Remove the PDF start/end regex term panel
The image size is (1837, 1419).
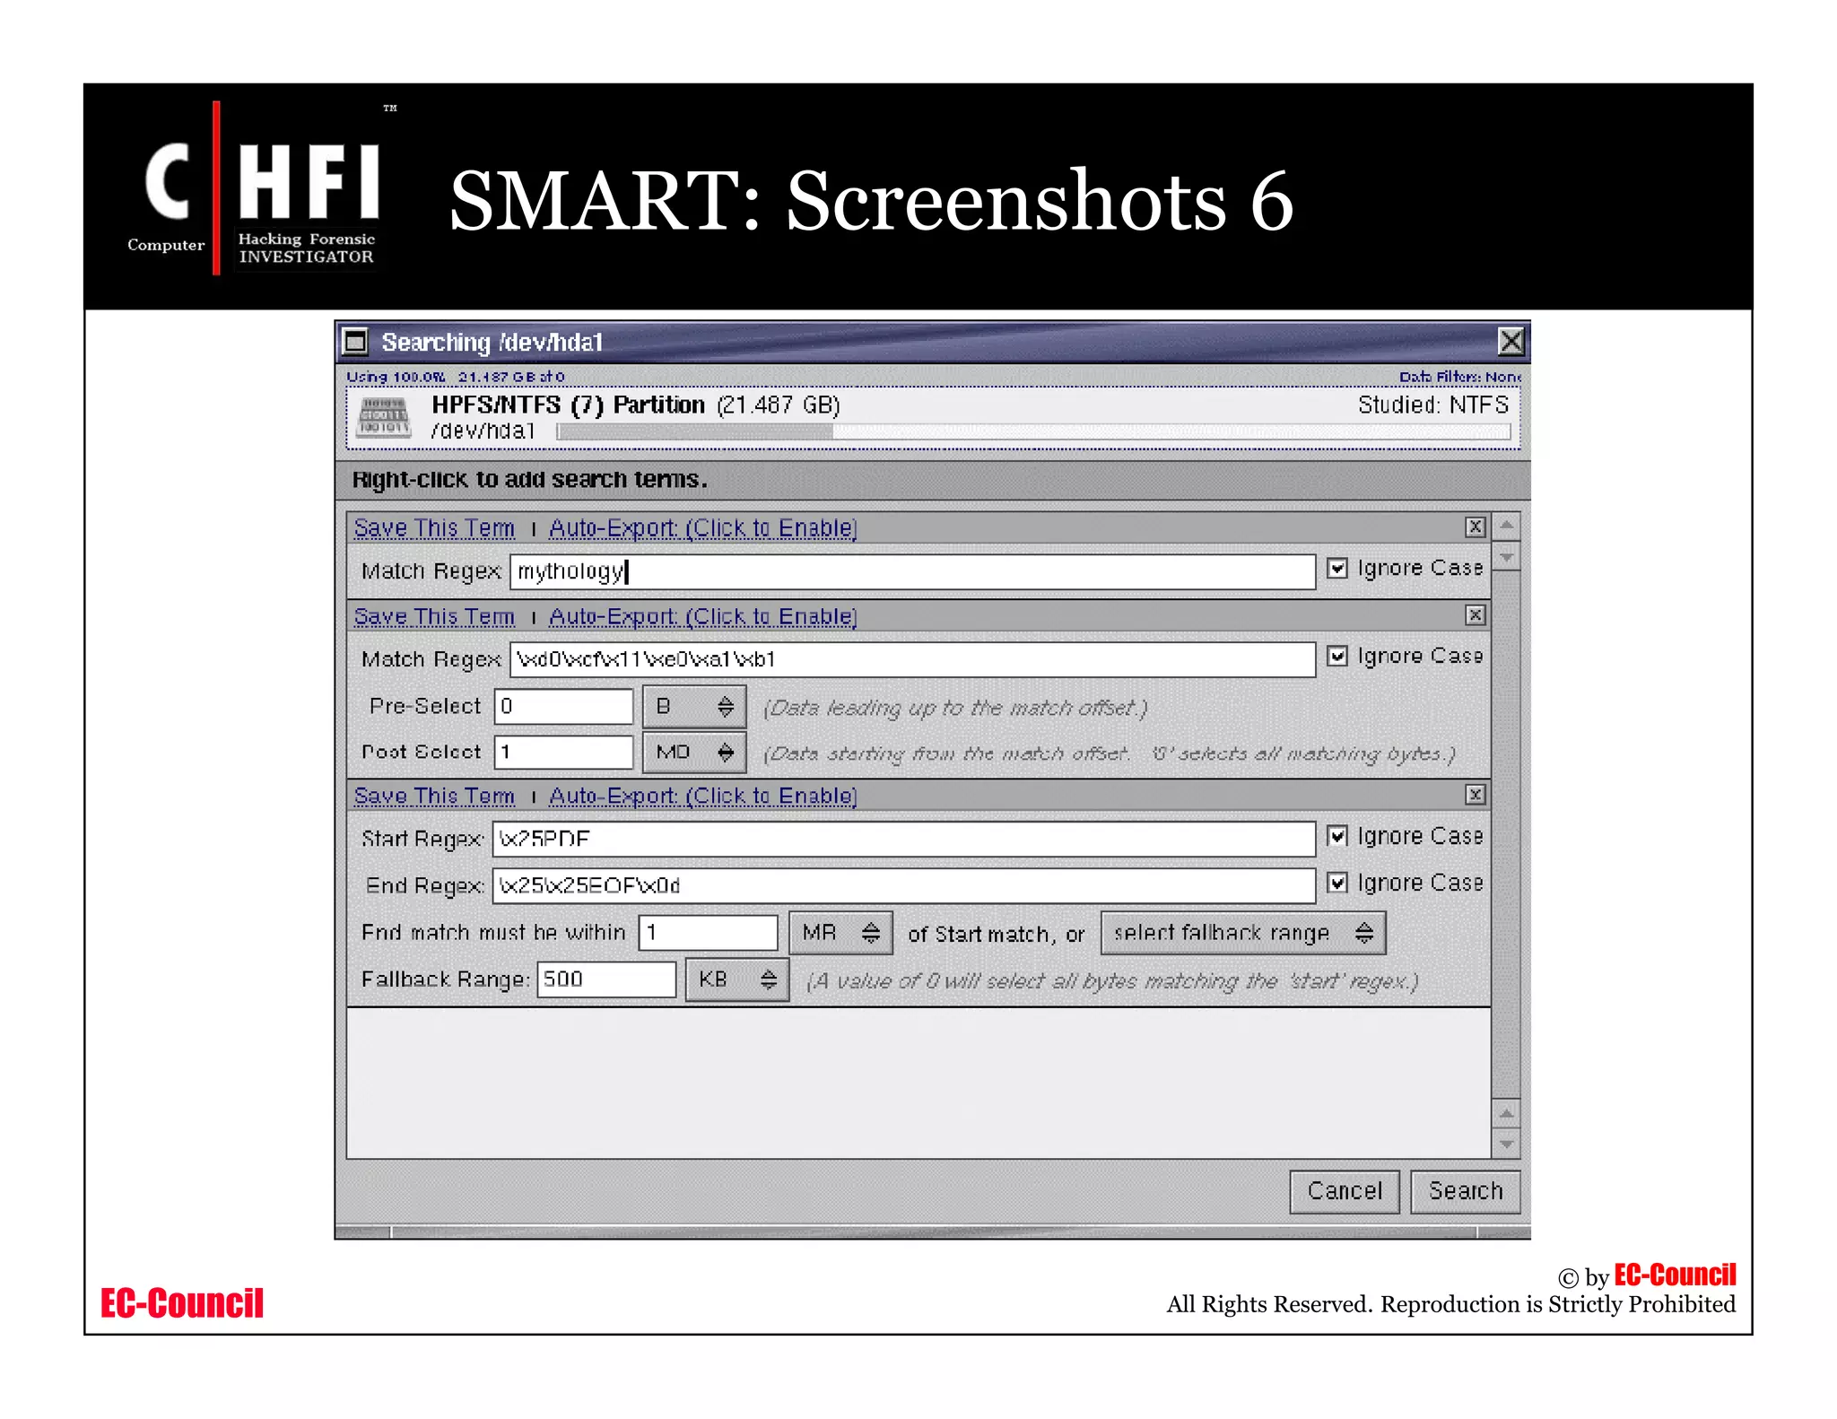[x=1475, y=795]
